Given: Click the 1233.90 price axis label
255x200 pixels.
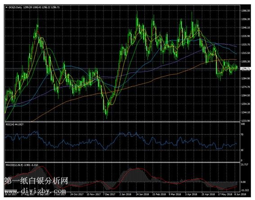Looking at the screenshot, I should point(246,121).
